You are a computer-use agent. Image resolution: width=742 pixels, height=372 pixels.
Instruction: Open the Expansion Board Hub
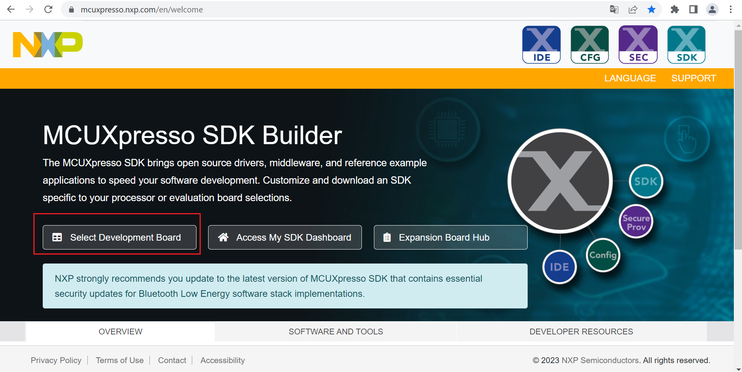pos(450,238)
